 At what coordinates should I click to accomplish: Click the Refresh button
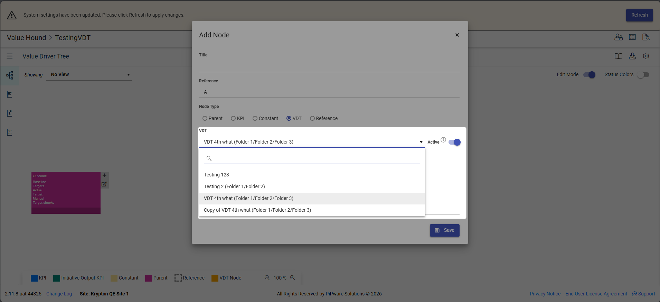point(640,15)
